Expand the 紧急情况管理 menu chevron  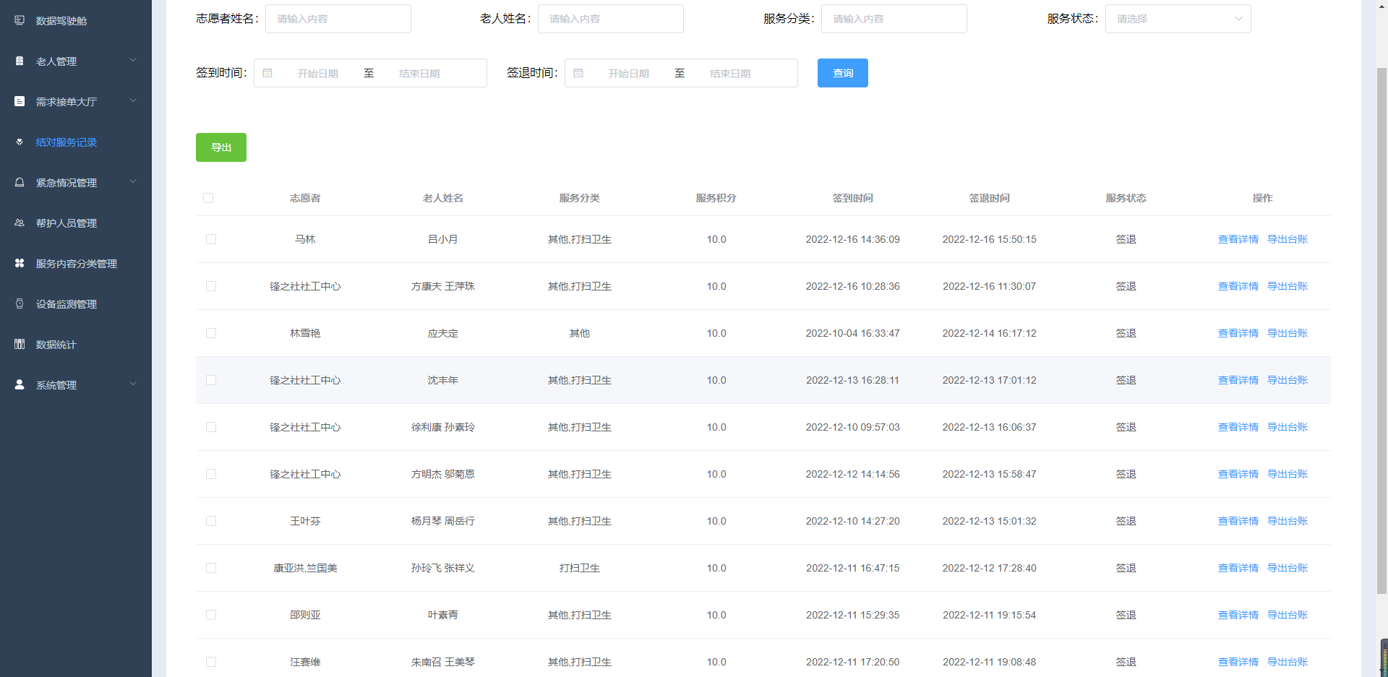click(133, 181)
